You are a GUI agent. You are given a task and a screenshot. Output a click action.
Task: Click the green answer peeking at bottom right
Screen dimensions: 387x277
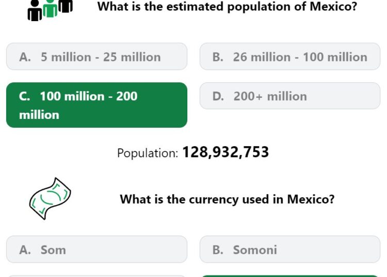[290, 276]
